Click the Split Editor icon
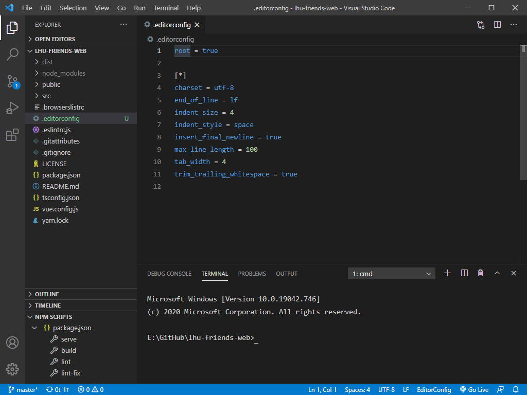The image size is (527, 395). point(497,25)
